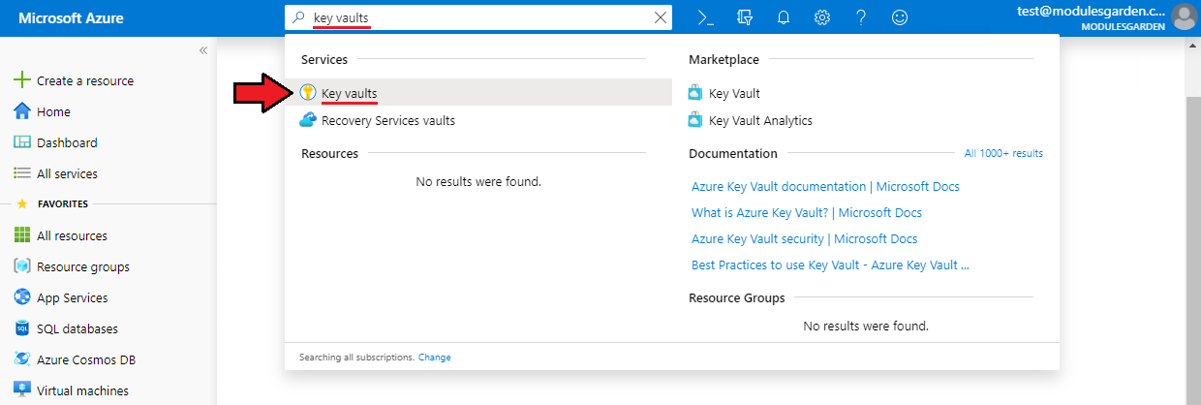Click the All services list icon
Image resolution: width=1201 pixels, height=405 pixels.
[x=22, y=173]
